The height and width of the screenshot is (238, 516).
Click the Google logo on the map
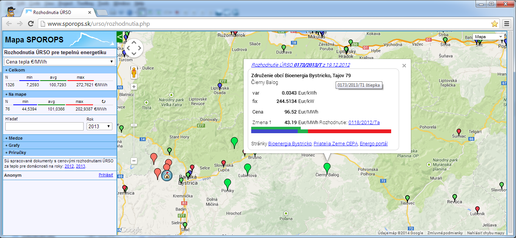point(131,230)
